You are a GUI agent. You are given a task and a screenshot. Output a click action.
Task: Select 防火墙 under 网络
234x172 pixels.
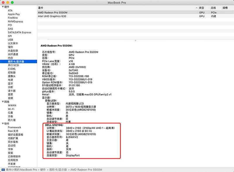tap(12, 120)
